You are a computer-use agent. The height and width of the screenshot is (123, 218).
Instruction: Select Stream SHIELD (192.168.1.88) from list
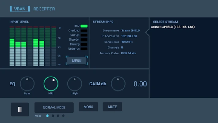(x=173, y=27)
